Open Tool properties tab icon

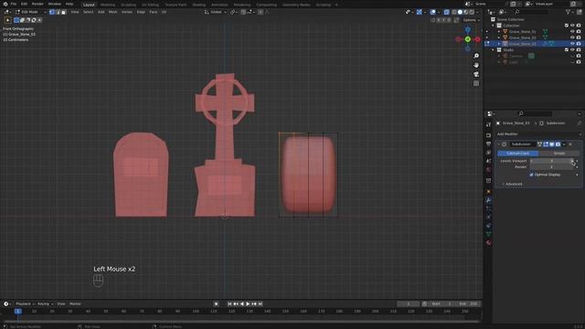pos(488,125)
